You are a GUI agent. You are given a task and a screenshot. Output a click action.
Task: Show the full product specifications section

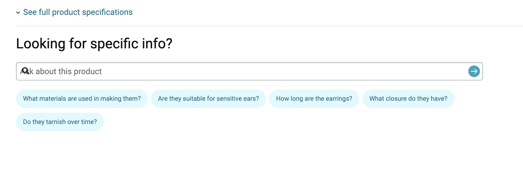point(78,12)
